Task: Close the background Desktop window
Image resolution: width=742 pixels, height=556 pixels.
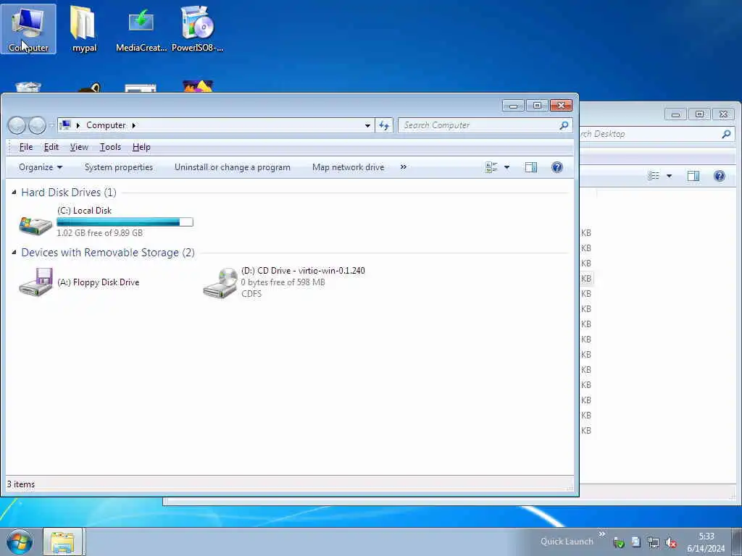Action: [x=724, y=114]
